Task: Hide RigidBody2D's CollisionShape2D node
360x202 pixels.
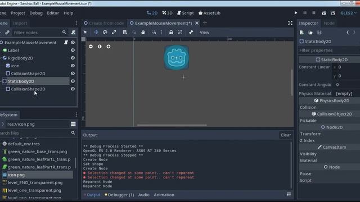Action: pos(73,74)
